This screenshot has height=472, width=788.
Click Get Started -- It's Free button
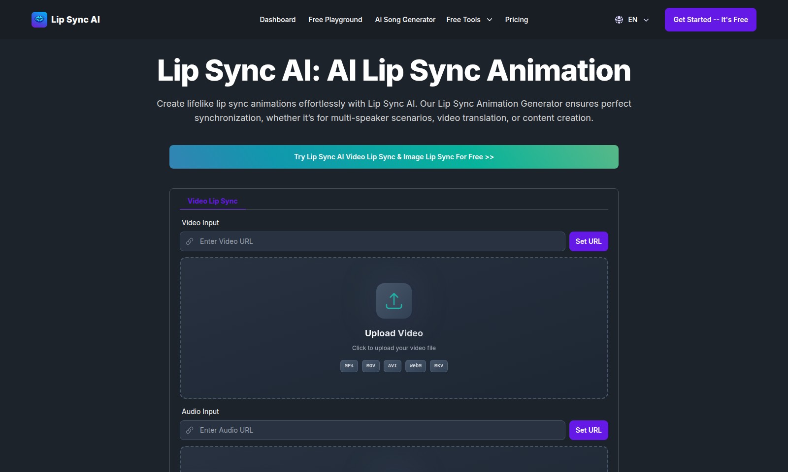point(711,20)
